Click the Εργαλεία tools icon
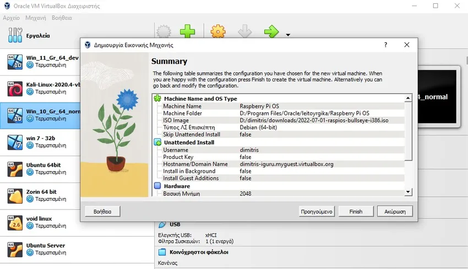This screenshot has width=468, height=269. [x=15, y=35]
